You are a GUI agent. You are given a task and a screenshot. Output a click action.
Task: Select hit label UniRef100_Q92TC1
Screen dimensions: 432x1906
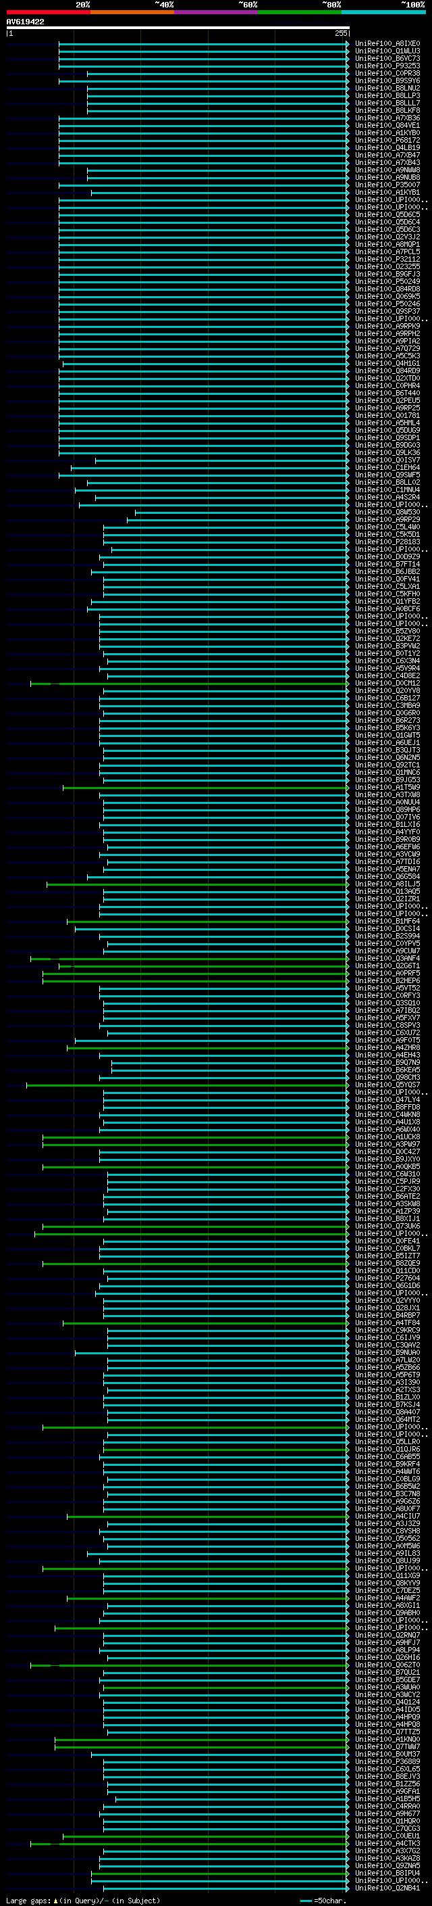tap(387, 765)
